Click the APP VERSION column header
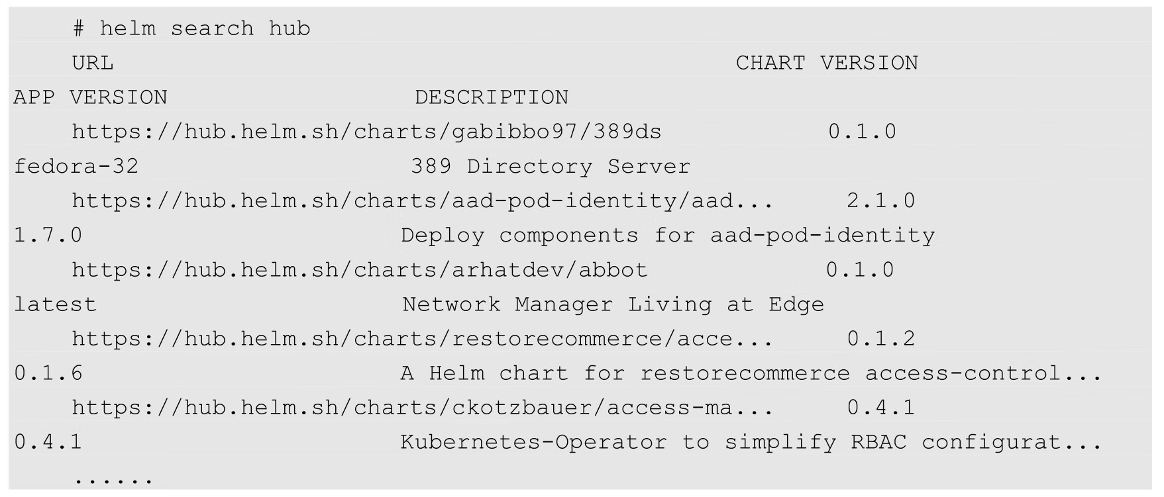The width and height of the screenshot is (1164, 497). tap(90, 97)
